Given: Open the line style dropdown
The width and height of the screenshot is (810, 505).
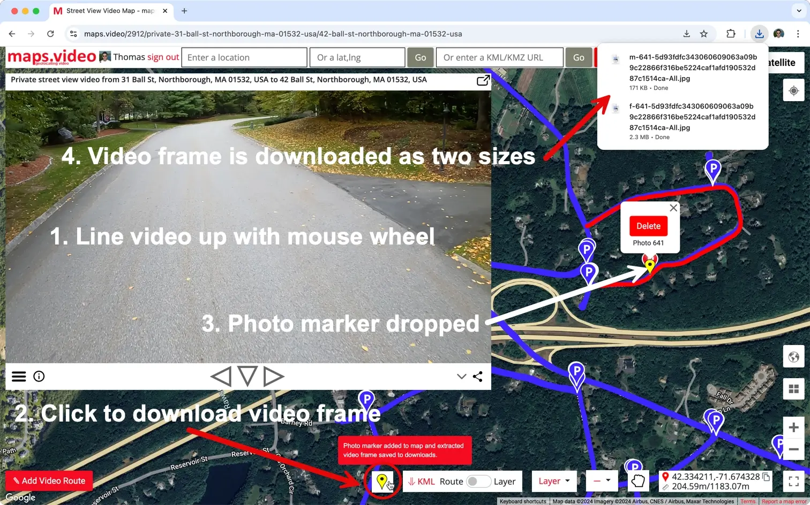Looking at the screenshot, I should coord(602,481).
